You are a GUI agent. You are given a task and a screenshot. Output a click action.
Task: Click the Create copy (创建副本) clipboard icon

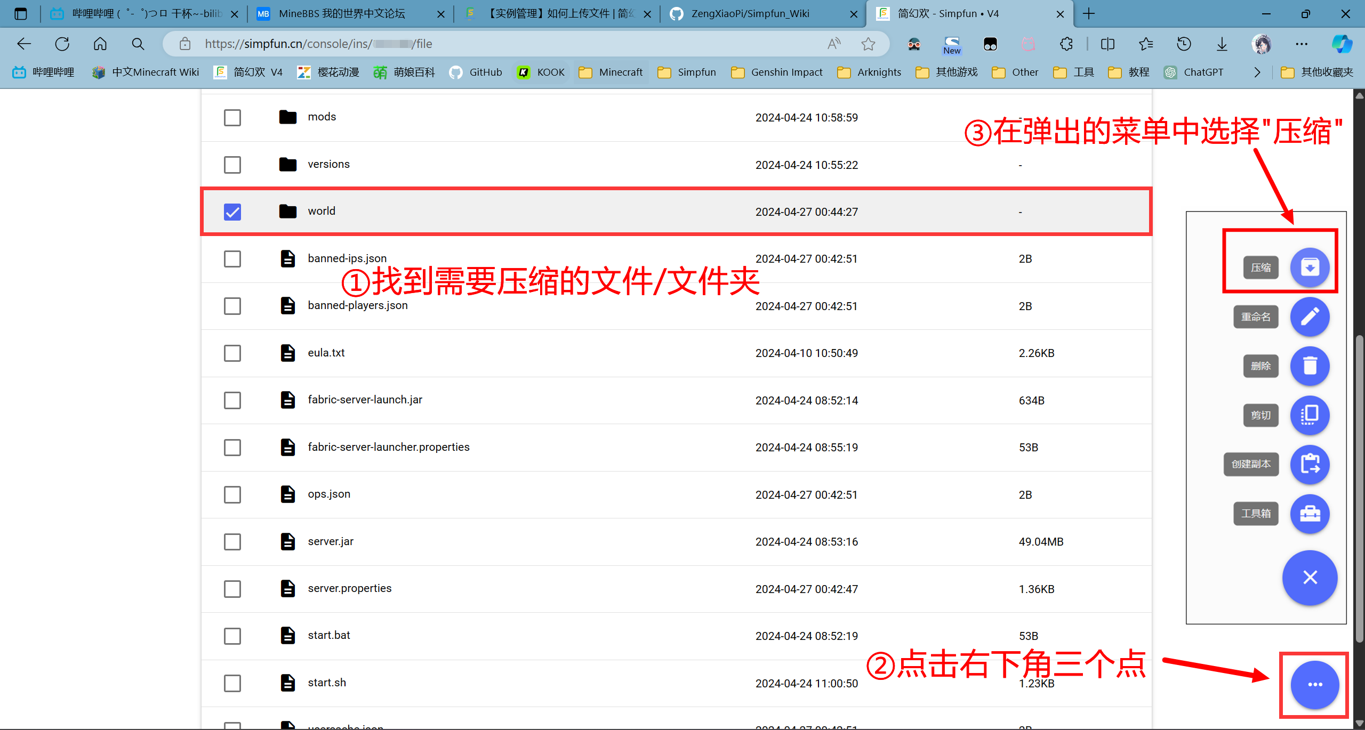(1310, 464)
